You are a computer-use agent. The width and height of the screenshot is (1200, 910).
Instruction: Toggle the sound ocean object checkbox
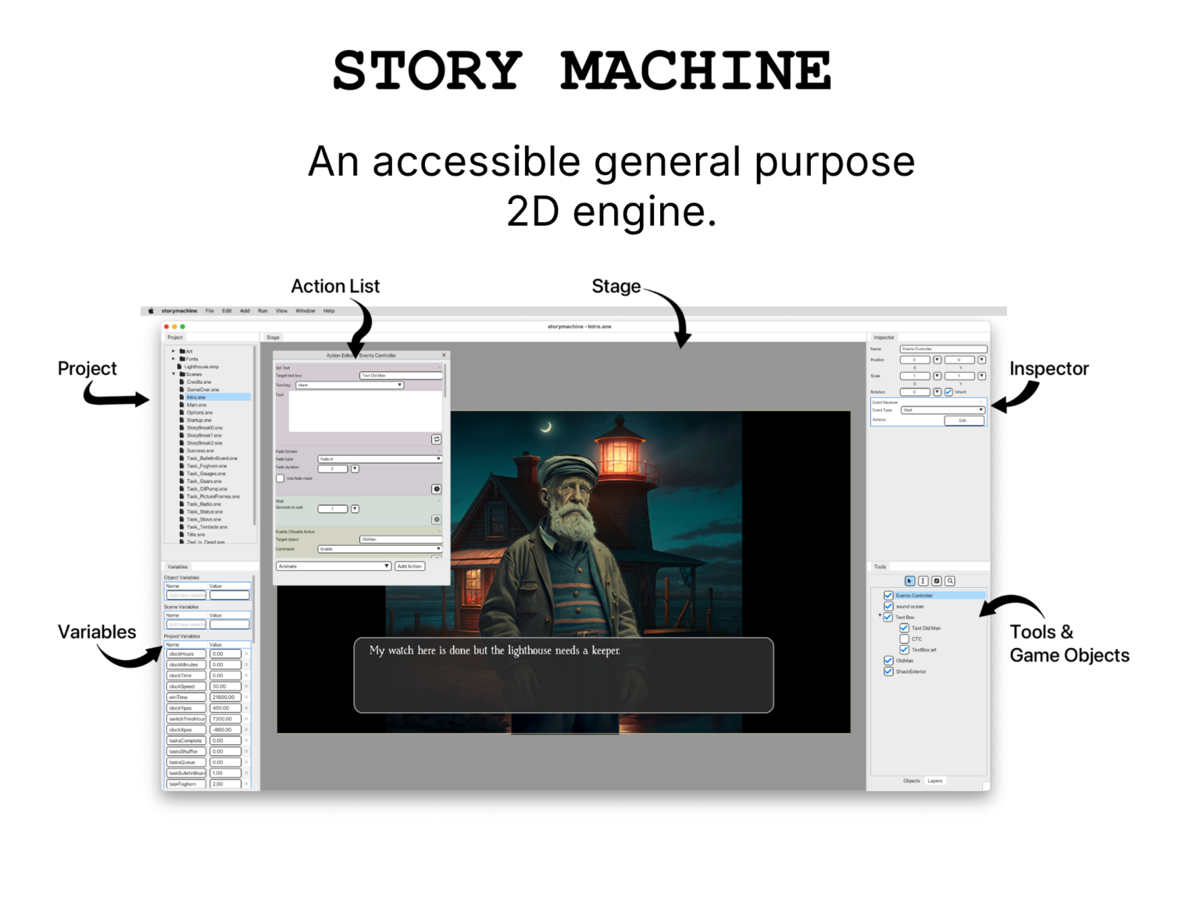888,607
